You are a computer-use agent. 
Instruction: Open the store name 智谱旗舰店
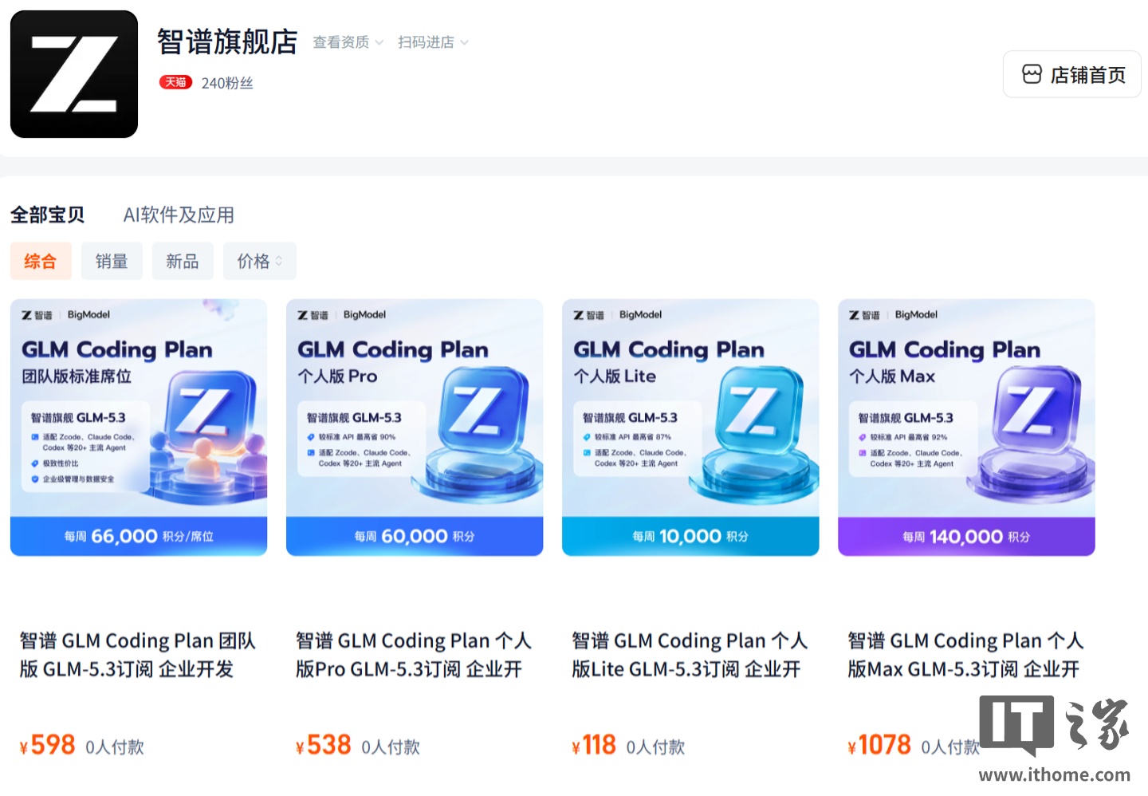tap(227, 41)
